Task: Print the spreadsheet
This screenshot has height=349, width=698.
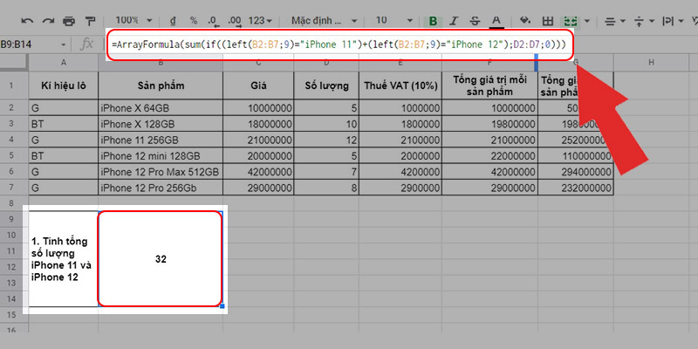Action: pyautogui.click(x=69, y=21)
